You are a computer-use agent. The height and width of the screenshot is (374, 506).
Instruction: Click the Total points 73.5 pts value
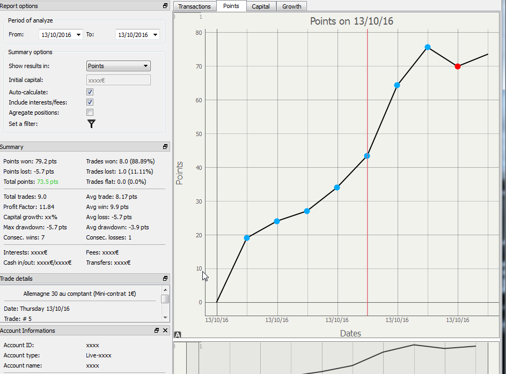coord(47,182)
